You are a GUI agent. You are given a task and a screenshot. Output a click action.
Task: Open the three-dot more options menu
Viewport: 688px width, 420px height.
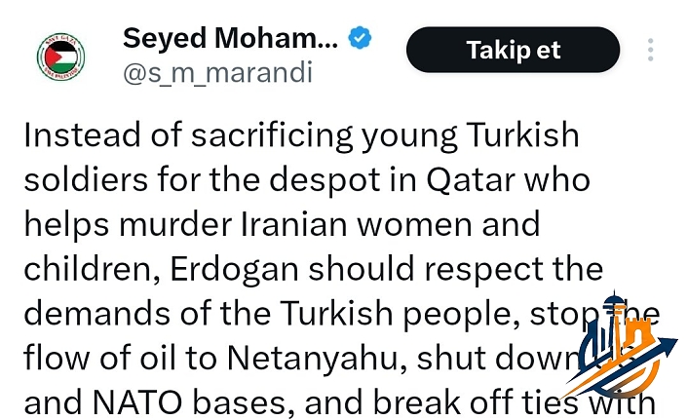point(651,50)
